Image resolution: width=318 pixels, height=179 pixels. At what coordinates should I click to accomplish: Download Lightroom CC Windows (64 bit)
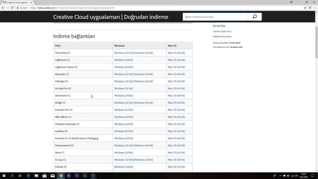(x=124, y=60)
